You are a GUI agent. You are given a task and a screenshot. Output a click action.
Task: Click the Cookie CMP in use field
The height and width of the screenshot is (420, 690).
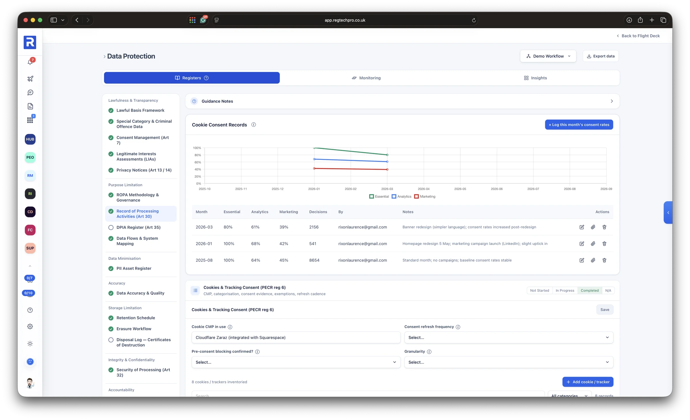pyautogui.click(x=296, y=337)
